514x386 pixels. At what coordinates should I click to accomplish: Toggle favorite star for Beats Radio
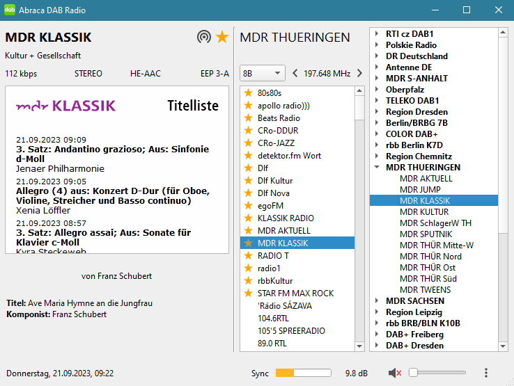(x=249, y=118)
